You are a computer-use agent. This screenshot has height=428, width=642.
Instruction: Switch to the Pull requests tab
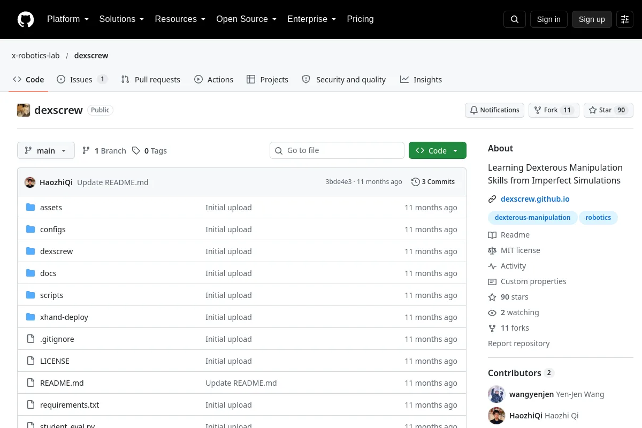[x=151, y=79]
